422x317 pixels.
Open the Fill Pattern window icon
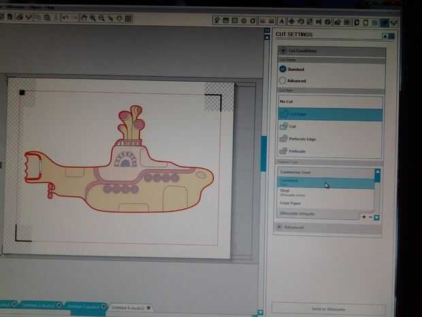235,20
